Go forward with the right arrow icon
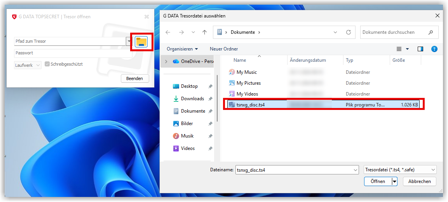The width and height of the screenshot is (448, 202). tap(181, 32)
